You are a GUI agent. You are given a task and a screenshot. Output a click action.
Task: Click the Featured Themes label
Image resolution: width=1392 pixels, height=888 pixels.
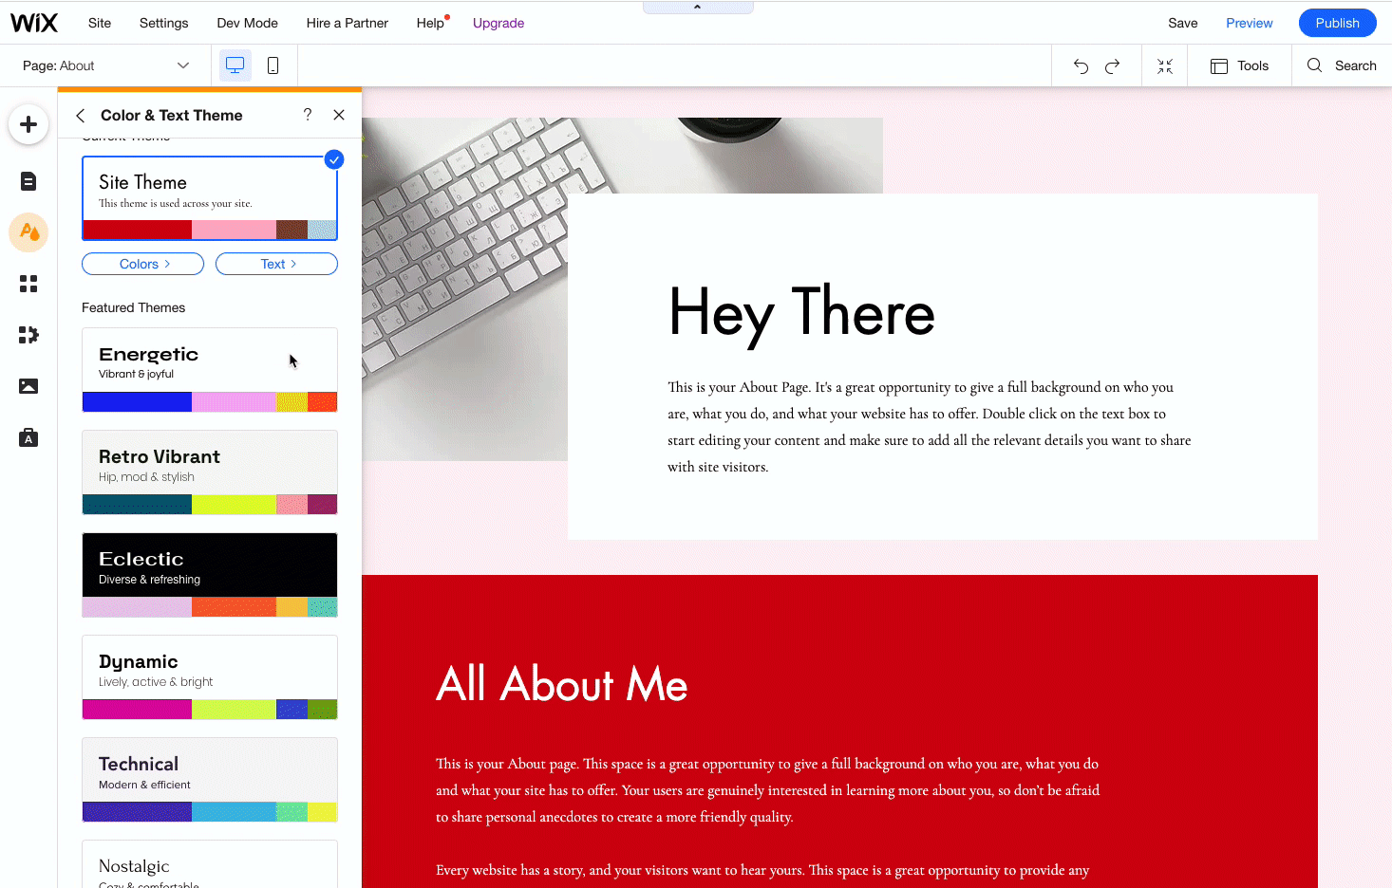[134, 307]
